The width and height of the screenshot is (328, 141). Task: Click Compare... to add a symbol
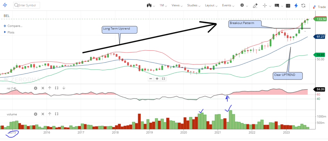pyautogui.click(x=13, y=26)
